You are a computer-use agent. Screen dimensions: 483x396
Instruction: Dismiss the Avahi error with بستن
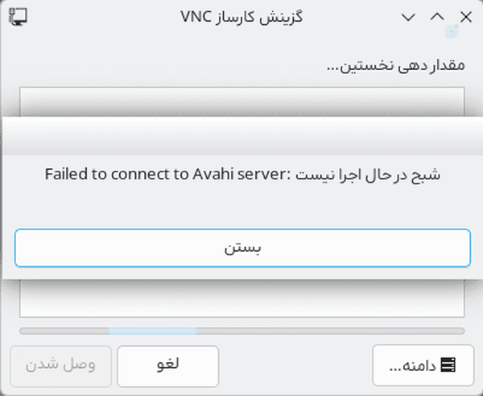(x=242, y=248)
